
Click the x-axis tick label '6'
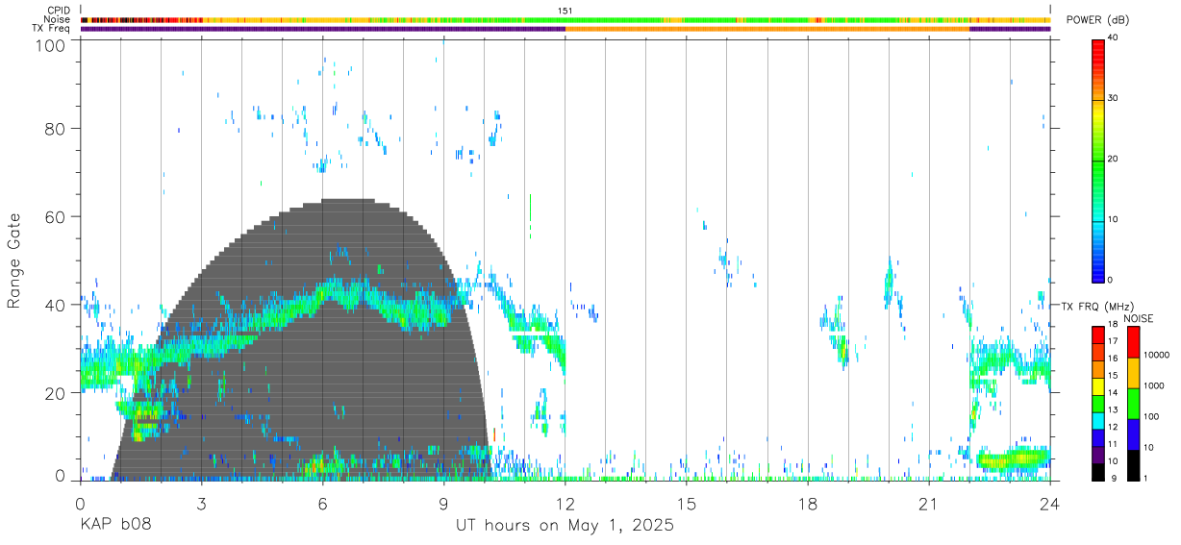(x=322, y=504)
